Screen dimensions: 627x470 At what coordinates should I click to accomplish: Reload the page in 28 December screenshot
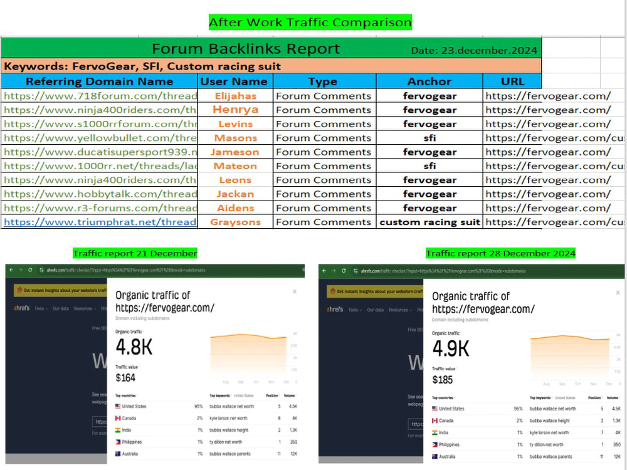click(344, 271)
